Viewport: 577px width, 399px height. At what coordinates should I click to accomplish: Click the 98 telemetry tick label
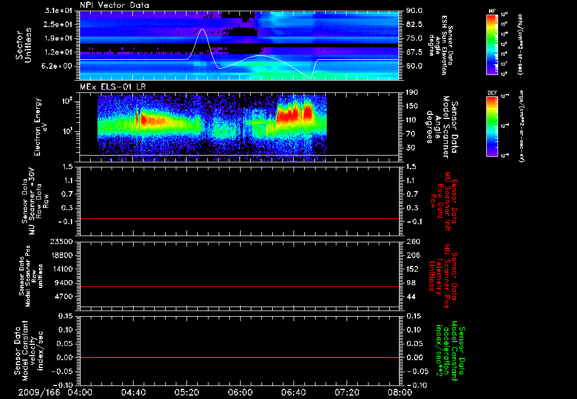pos(410,283)
